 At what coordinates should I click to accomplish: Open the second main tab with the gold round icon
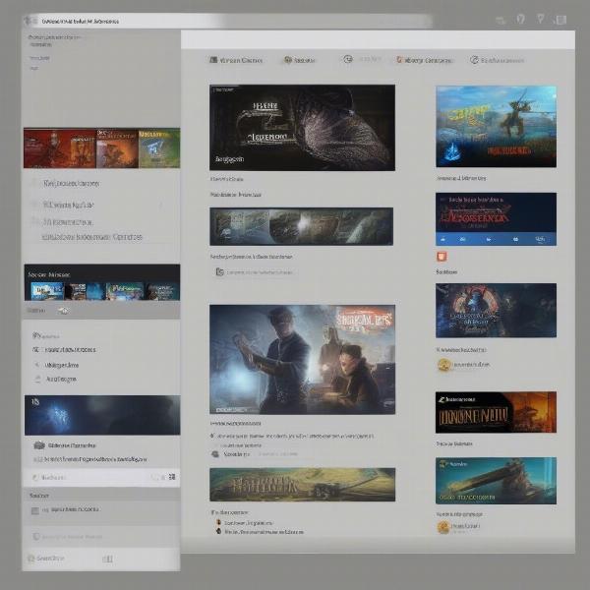300,60
